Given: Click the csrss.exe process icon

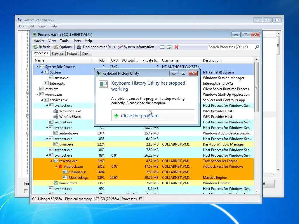Looking at the screenshot, I should (41, 89).
